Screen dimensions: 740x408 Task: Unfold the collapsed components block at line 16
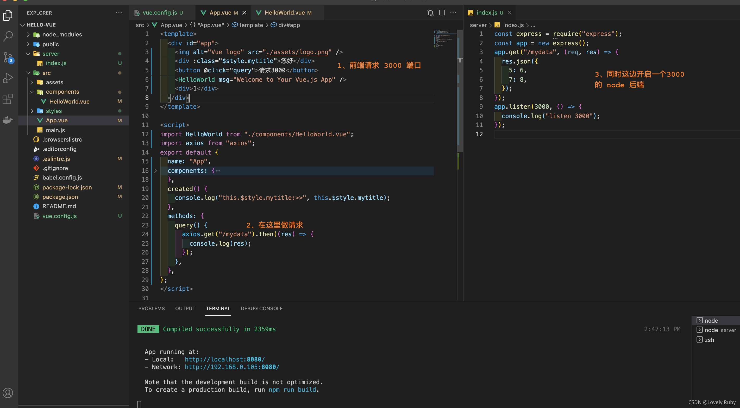(155, 170)
